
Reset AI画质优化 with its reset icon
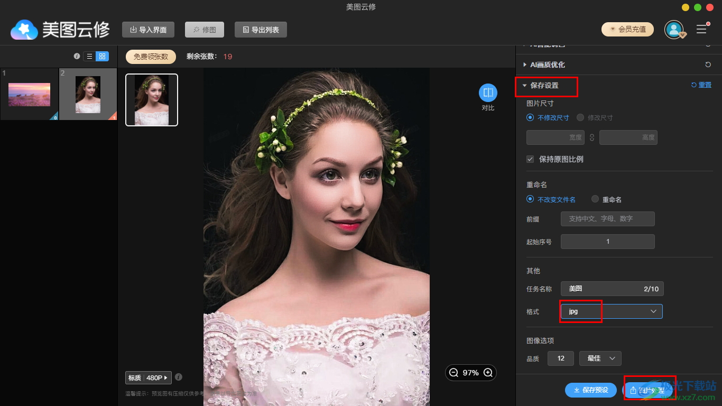point(708,64)
